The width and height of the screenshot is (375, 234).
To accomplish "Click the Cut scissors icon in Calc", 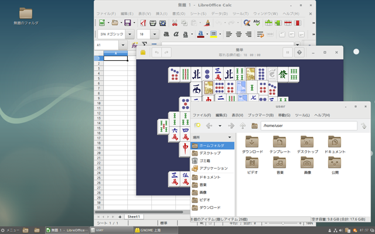I will tap(175, 23).
